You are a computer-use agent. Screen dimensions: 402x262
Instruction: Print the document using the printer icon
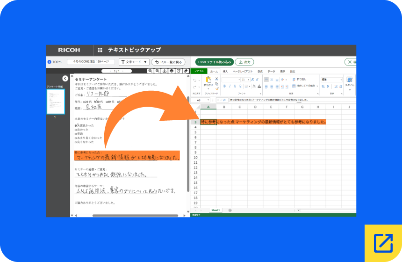tap(172, 71)
